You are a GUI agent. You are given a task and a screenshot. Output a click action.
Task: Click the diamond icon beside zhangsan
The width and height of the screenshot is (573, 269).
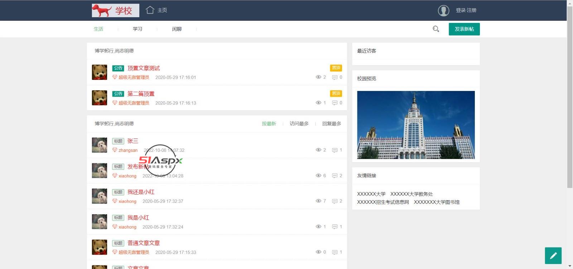(115, 150)
